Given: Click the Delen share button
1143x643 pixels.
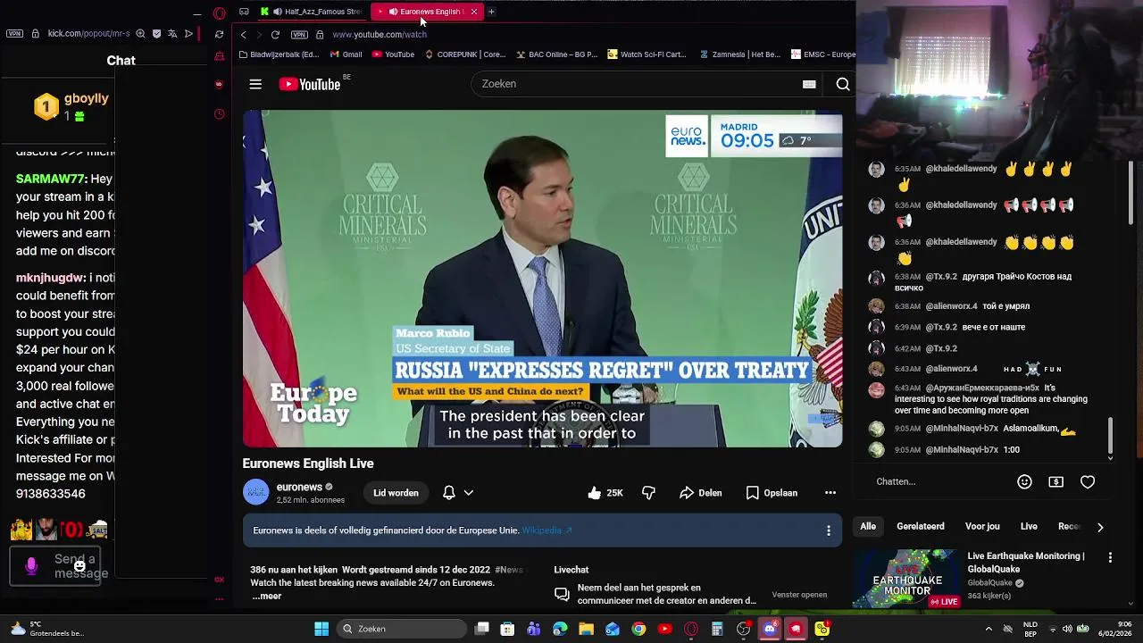Looking at the screenshot, I should pyautogui.click(x=700, y=493).
